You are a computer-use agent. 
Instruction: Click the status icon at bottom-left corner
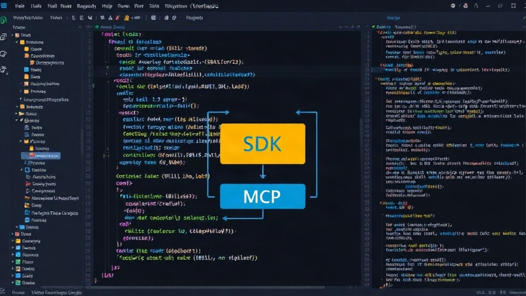pyautogui.click(x=3, y=292)
